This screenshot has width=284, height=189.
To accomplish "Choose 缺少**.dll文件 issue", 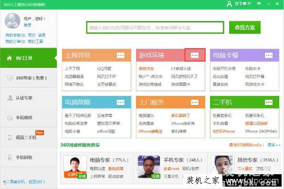I will tap(150, 76).
